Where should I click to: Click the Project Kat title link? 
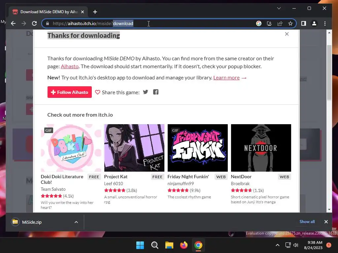coord(116,177)
